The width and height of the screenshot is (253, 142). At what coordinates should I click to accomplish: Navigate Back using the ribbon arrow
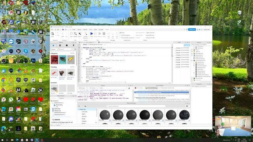[62, 34]
